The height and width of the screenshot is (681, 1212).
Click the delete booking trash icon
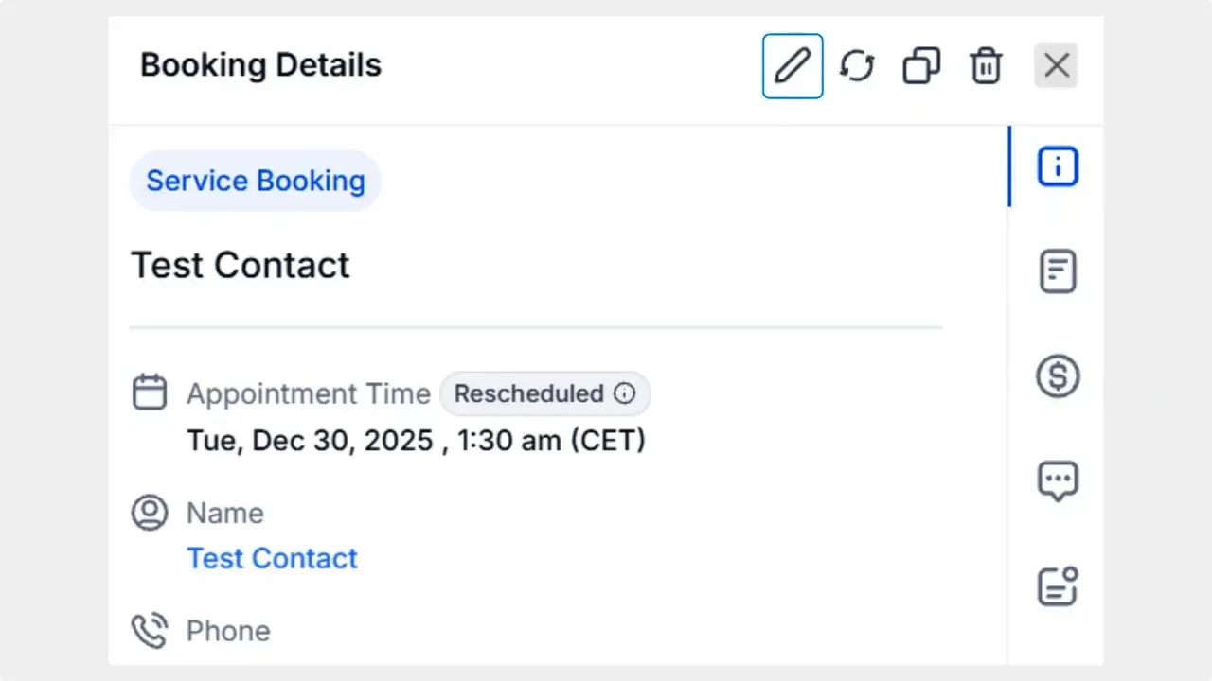point(986,65)
